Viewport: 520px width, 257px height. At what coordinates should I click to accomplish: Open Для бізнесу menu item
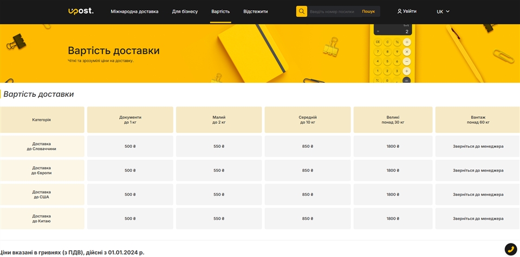[185, 11]
